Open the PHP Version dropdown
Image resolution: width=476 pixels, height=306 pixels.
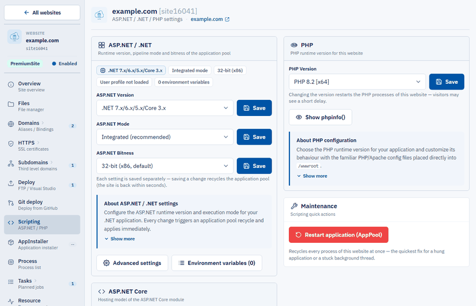[358, 82]
